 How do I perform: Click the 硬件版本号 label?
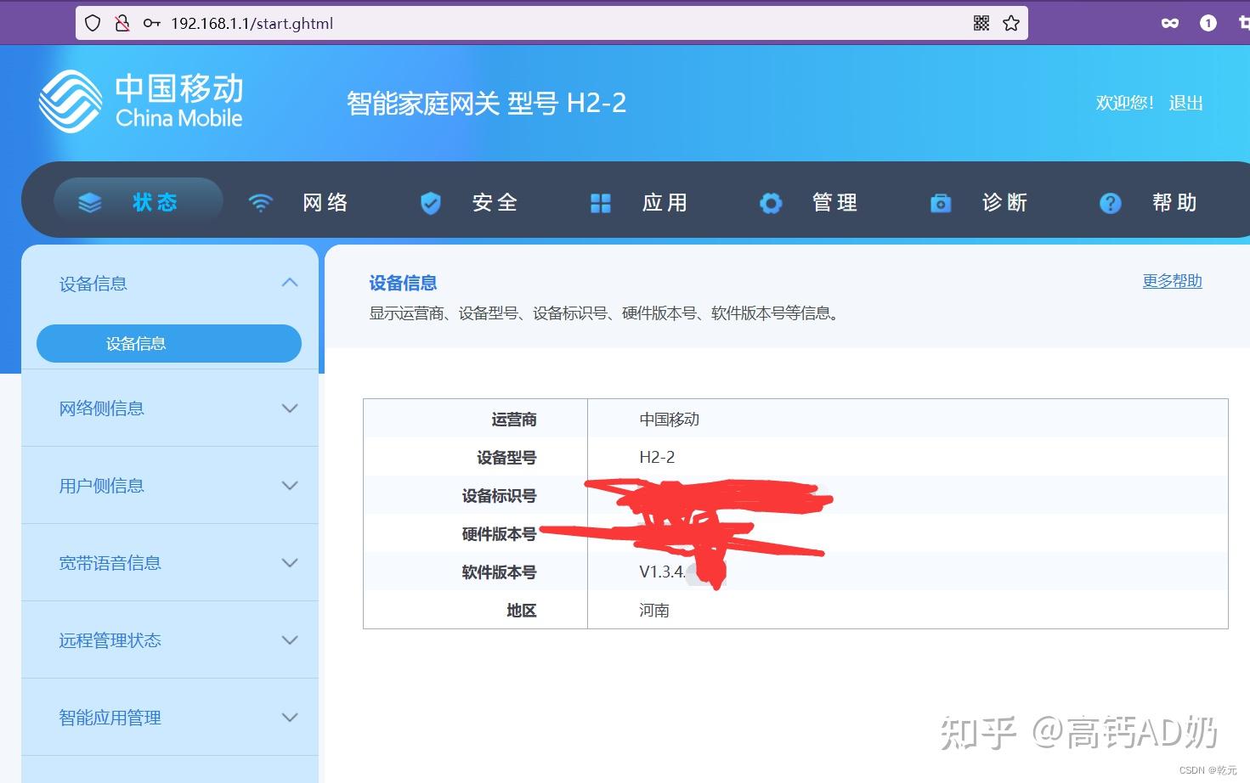499,533
